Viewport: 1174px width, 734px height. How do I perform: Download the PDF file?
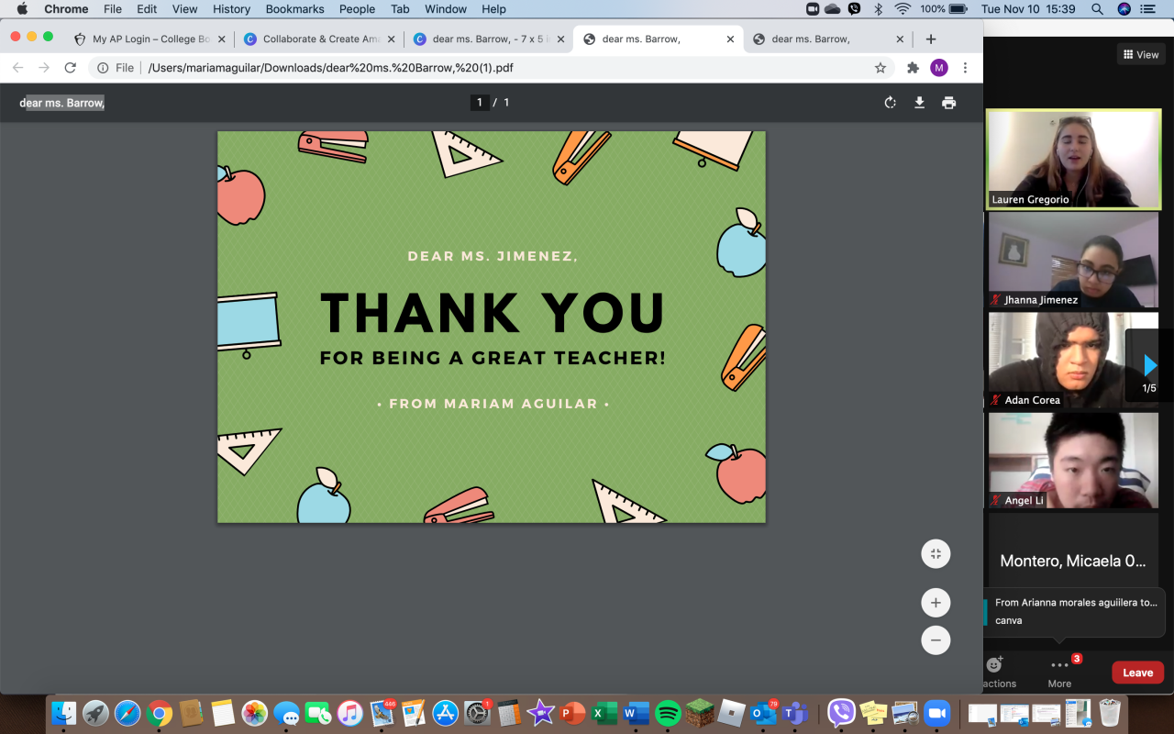[919, 103]
